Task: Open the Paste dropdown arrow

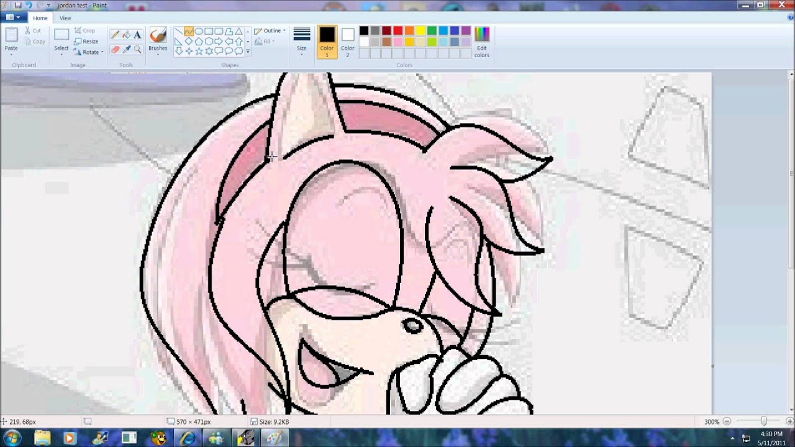Action: [x=11, y=54]
